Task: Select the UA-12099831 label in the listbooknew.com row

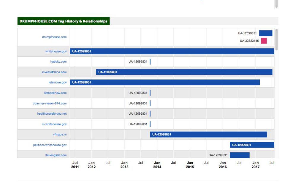Action: (x=138, y=93)
